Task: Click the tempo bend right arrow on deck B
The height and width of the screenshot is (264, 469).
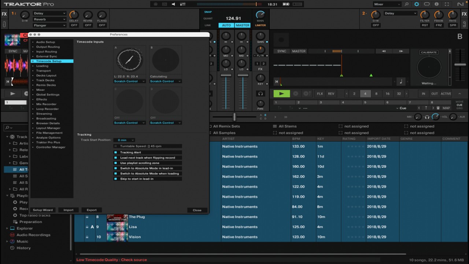Action: (401, 51)
